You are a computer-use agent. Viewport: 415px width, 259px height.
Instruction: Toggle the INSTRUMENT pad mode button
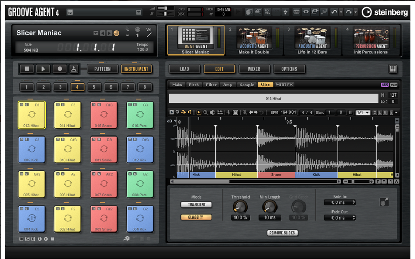[136, 69]
